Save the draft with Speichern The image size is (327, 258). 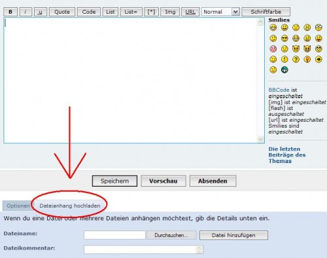114,181
